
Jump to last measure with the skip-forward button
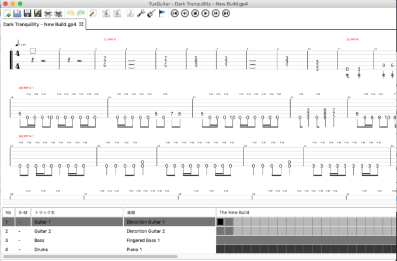225,13
